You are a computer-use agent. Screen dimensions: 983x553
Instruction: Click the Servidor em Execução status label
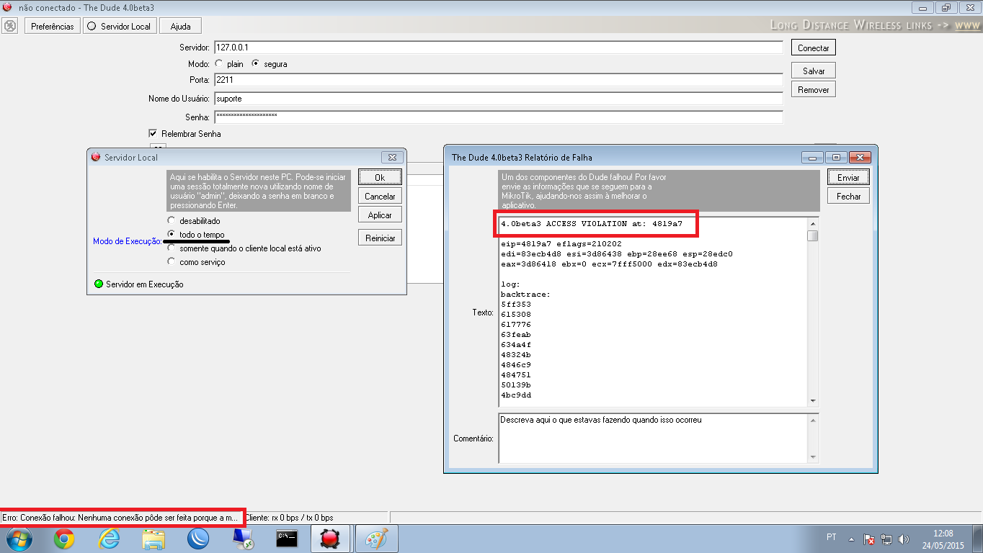[145, 284]
